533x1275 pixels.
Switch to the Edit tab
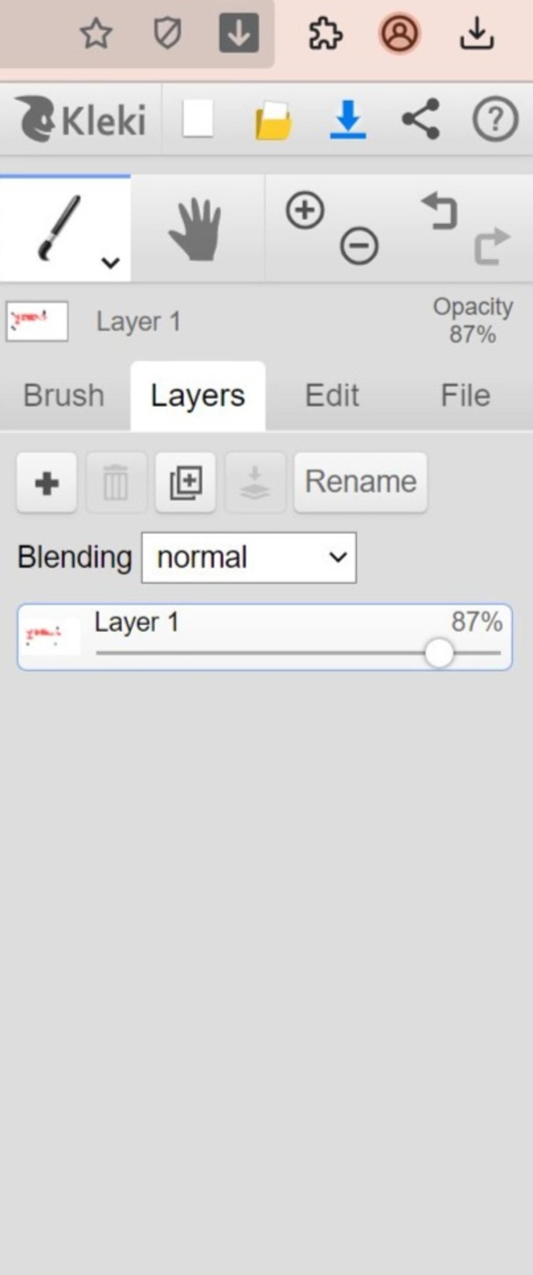(x=332, y=395)
